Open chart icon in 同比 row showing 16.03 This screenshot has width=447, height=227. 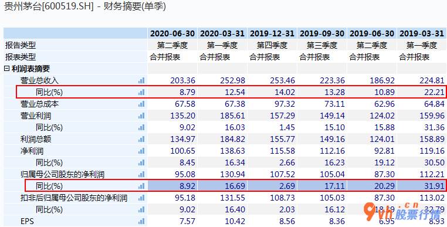click(x=141, y=127)
